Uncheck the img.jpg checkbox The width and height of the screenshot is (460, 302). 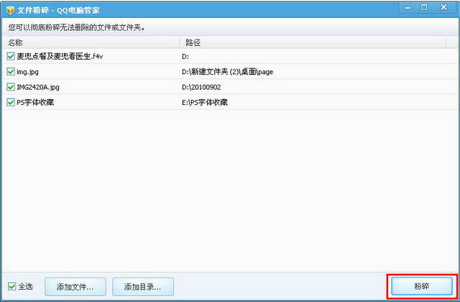pyautogui.click(x=11, y=71)
